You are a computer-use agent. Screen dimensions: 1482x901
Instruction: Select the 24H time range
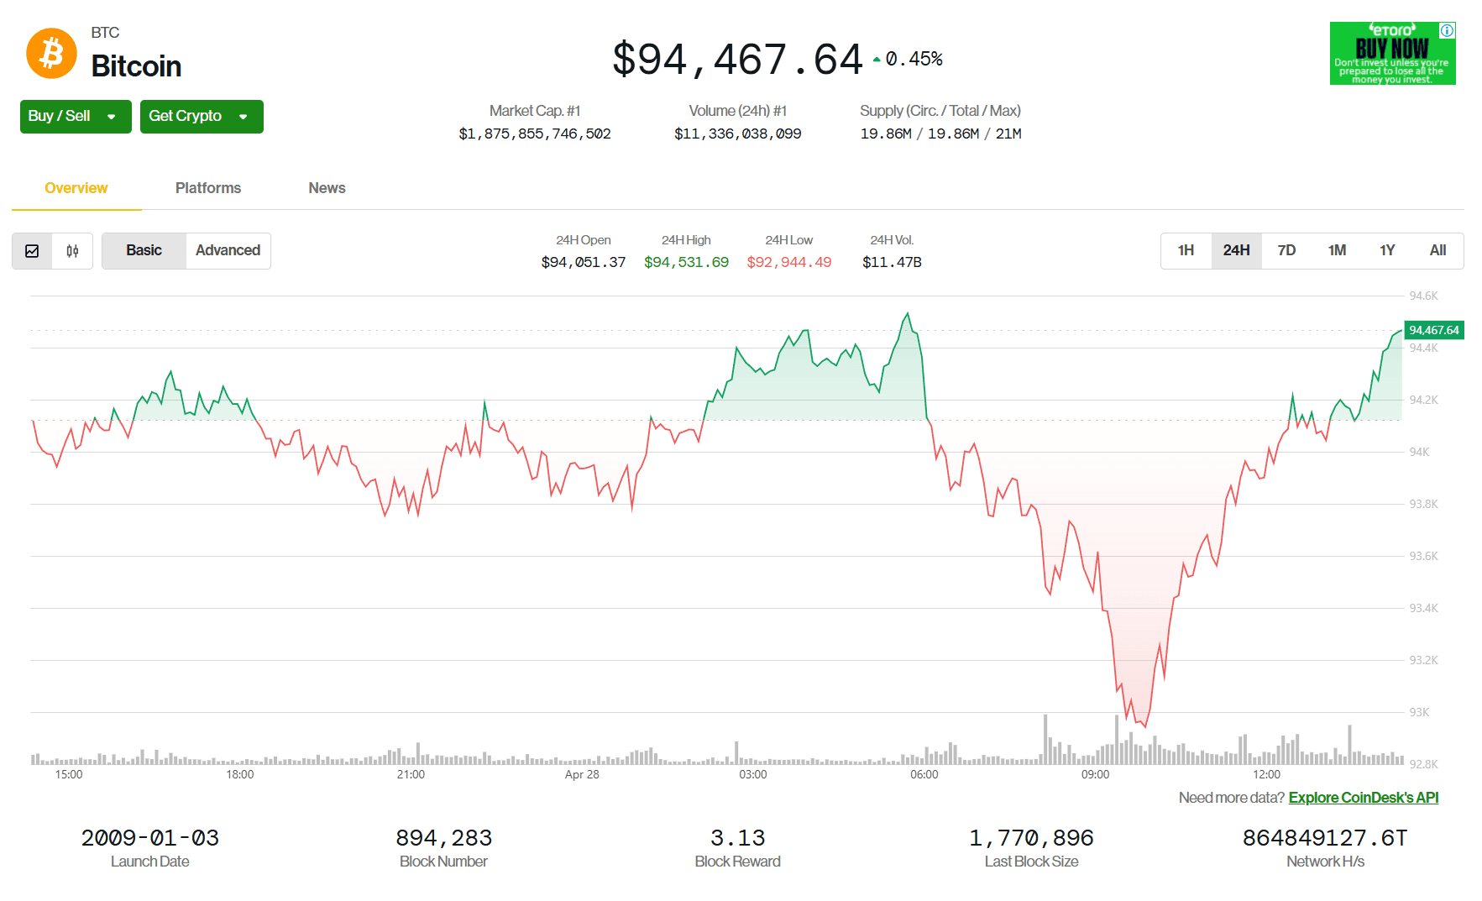coord(1236,251)
